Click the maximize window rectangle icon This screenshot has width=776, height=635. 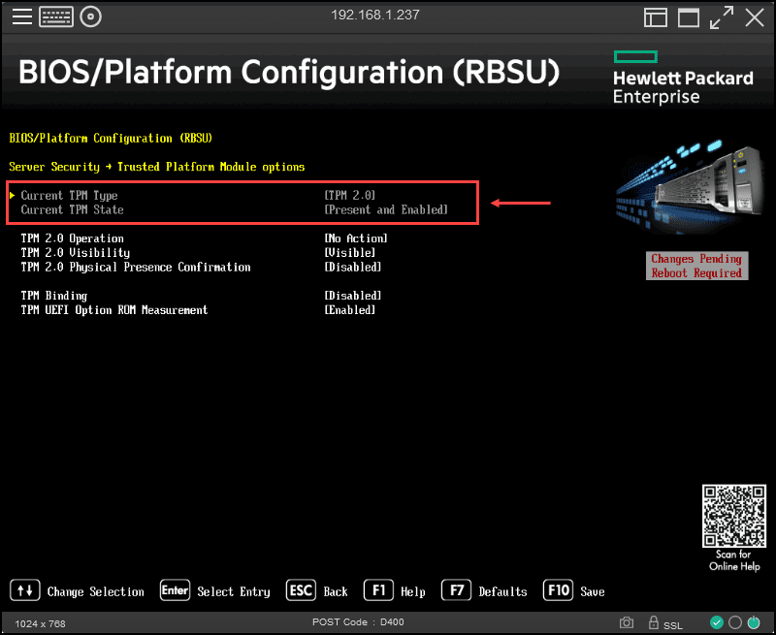pos(689,17)
